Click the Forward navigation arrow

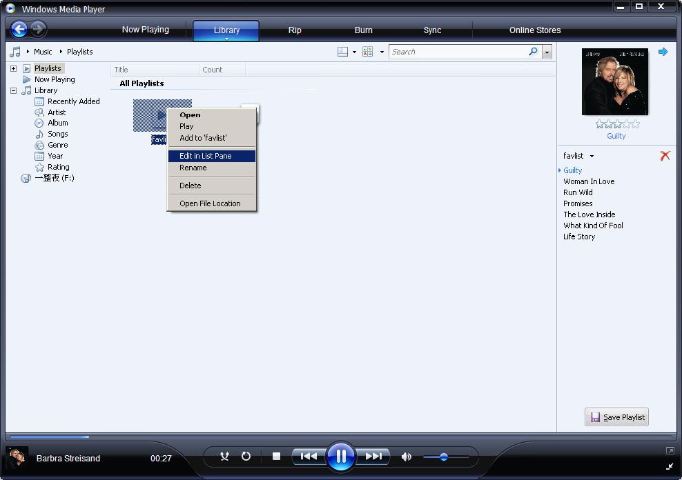(x=38, y=29)
